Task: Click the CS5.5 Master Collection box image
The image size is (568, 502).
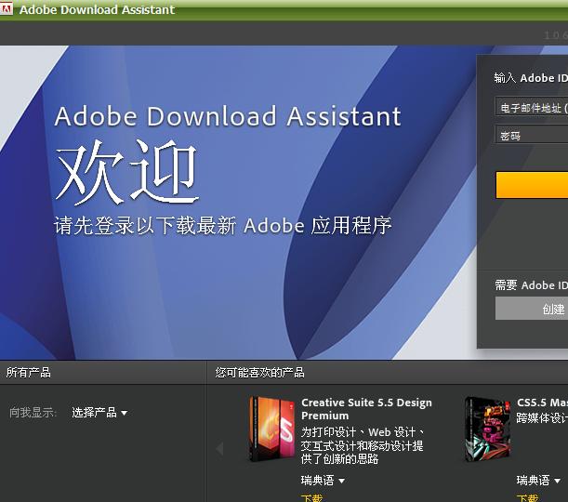Action: pyautogui.click(x=488, y=429)
